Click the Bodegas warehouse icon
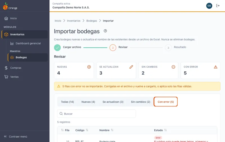225x142 pixels. click(x=12, y=57)
